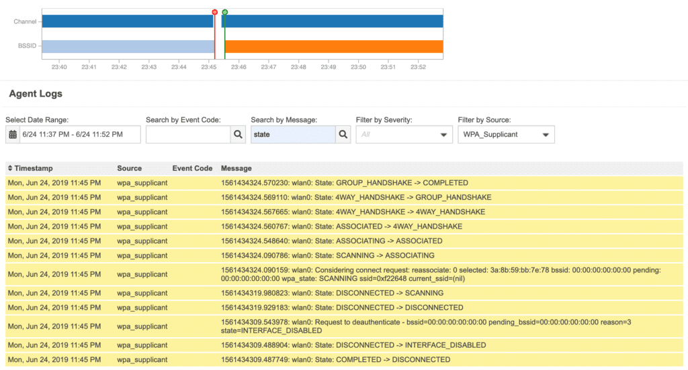This screenshot has height=370, width=688.
Task: Expand the WPA_Supplicant source dropdown
Action: (x=506, y=135)
